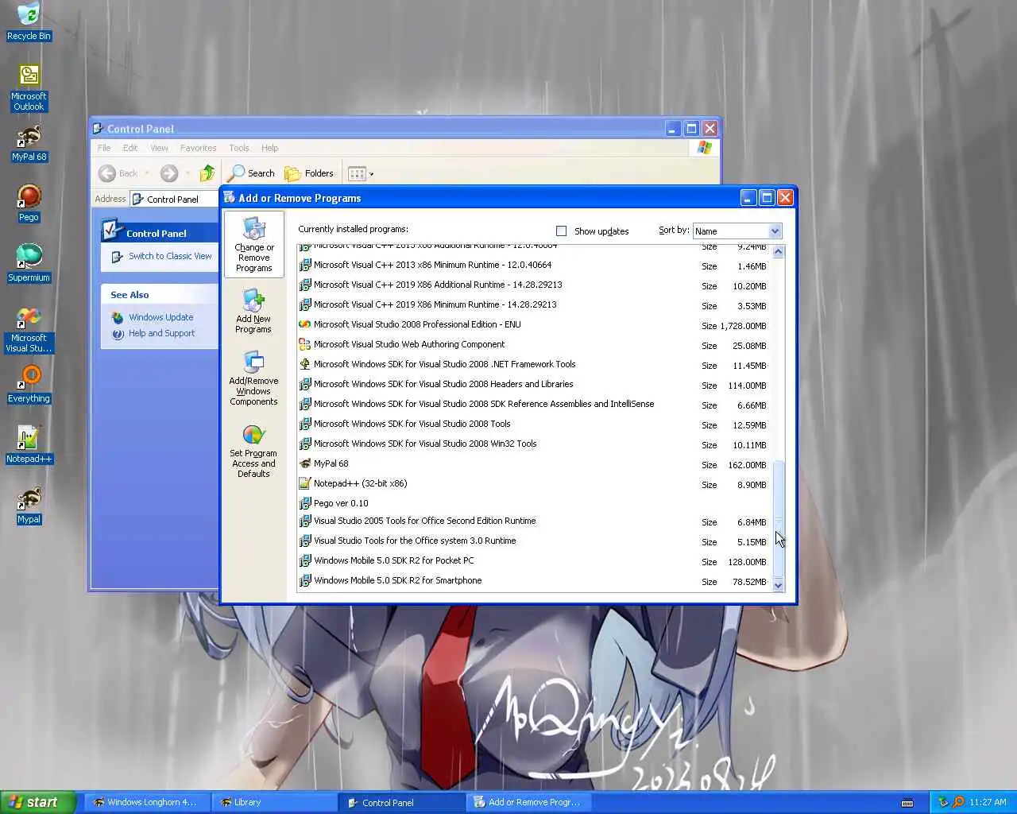Viewport: 1017px width, 814px height.
Task: Select Change or Remove Programs icon
Action: [x=253, y=244]
